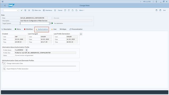This screenshot has width=169, height=95.
Task: Click the Created time 14:49:52
Action: point(20,42)
